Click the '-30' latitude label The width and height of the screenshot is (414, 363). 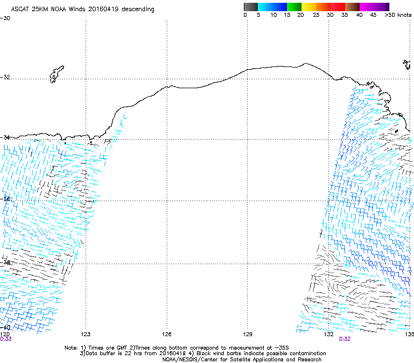point(5,18)
